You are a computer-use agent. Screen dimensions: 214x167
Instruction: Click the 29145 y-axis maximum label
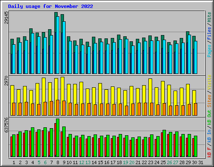[6, 18]
